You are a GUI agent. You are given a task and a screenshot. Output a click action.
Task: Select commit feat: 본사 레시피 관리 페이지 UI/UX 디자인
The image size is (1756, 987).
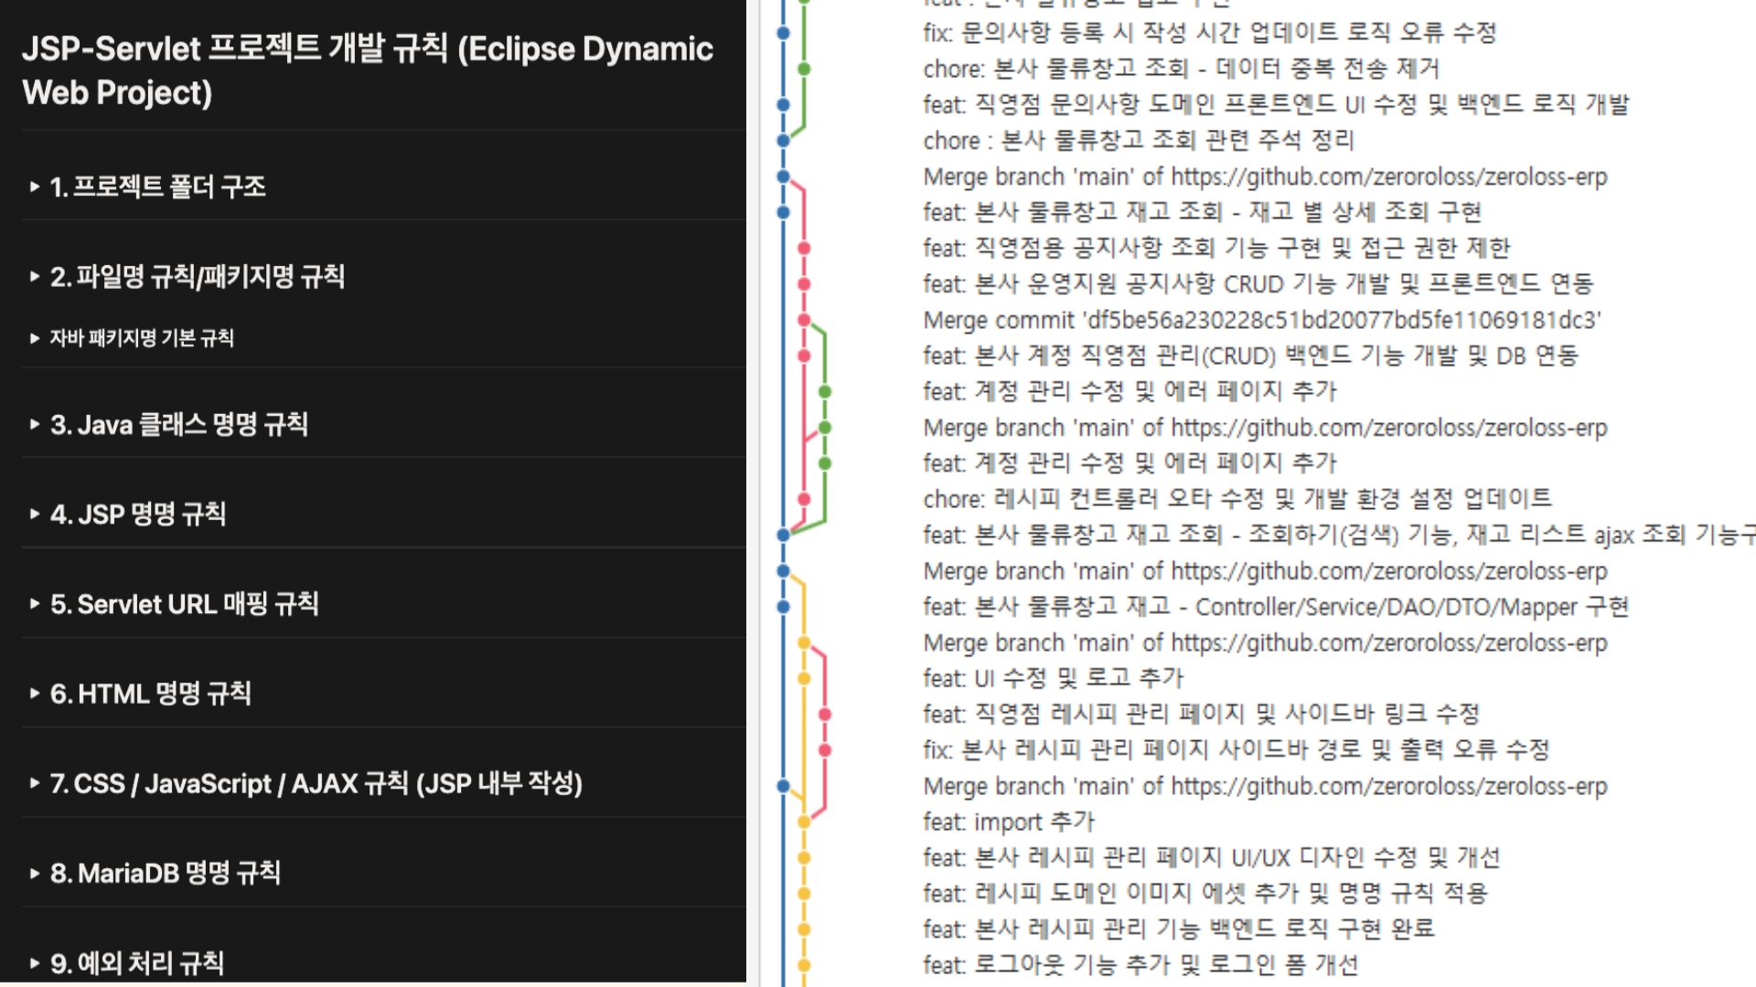1212,857
